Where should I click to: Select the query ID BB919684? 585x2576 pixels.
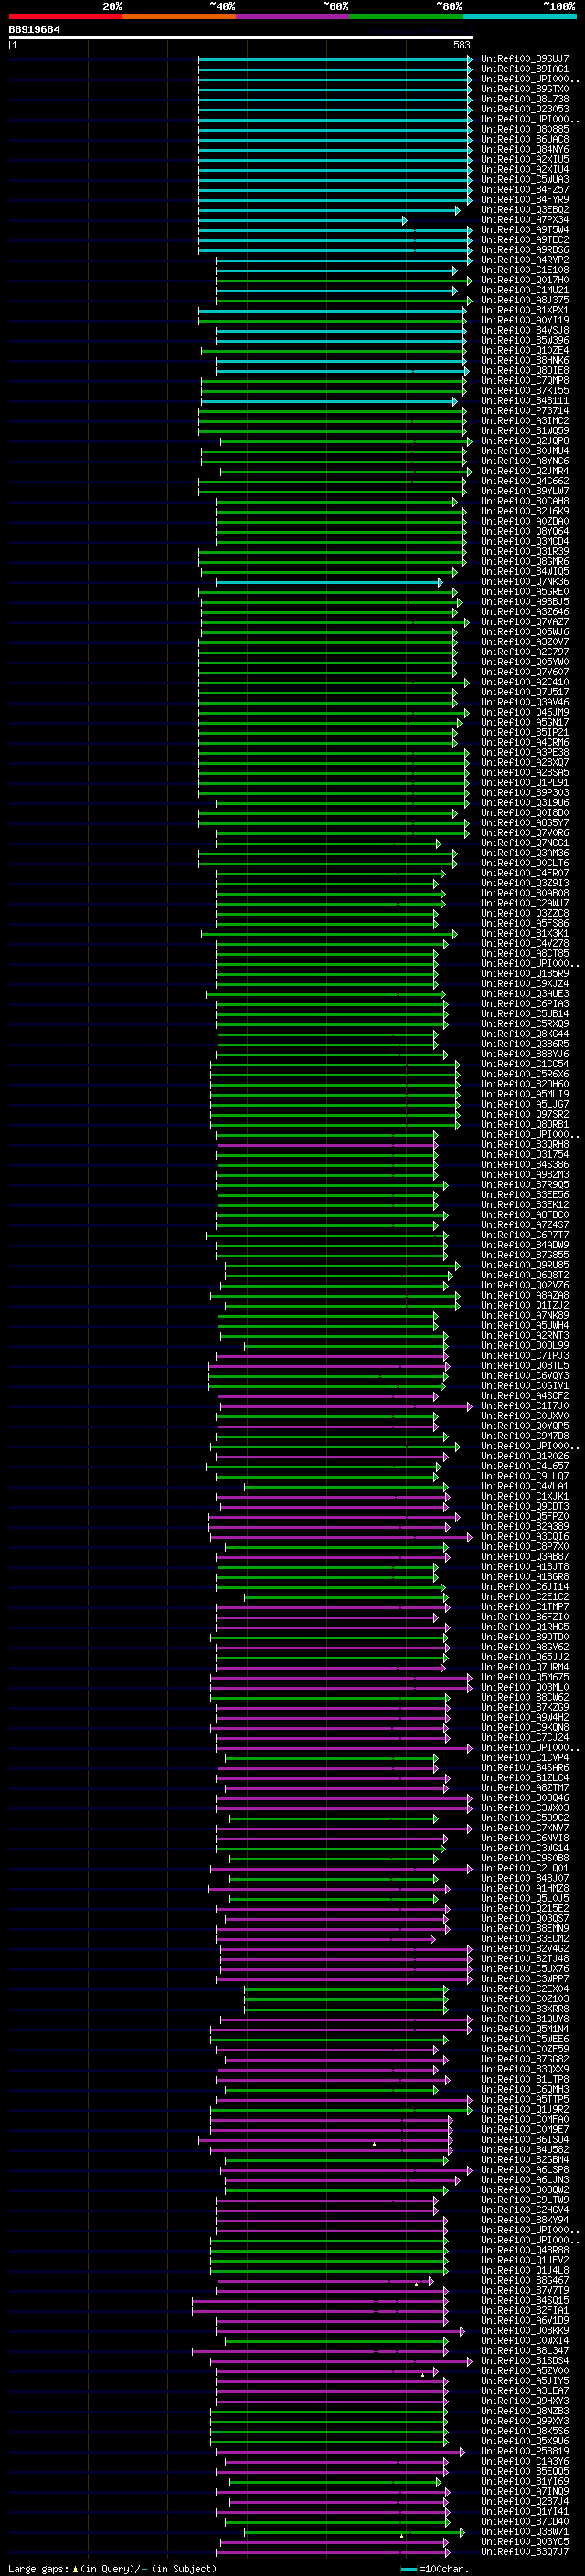coord(34,29)
